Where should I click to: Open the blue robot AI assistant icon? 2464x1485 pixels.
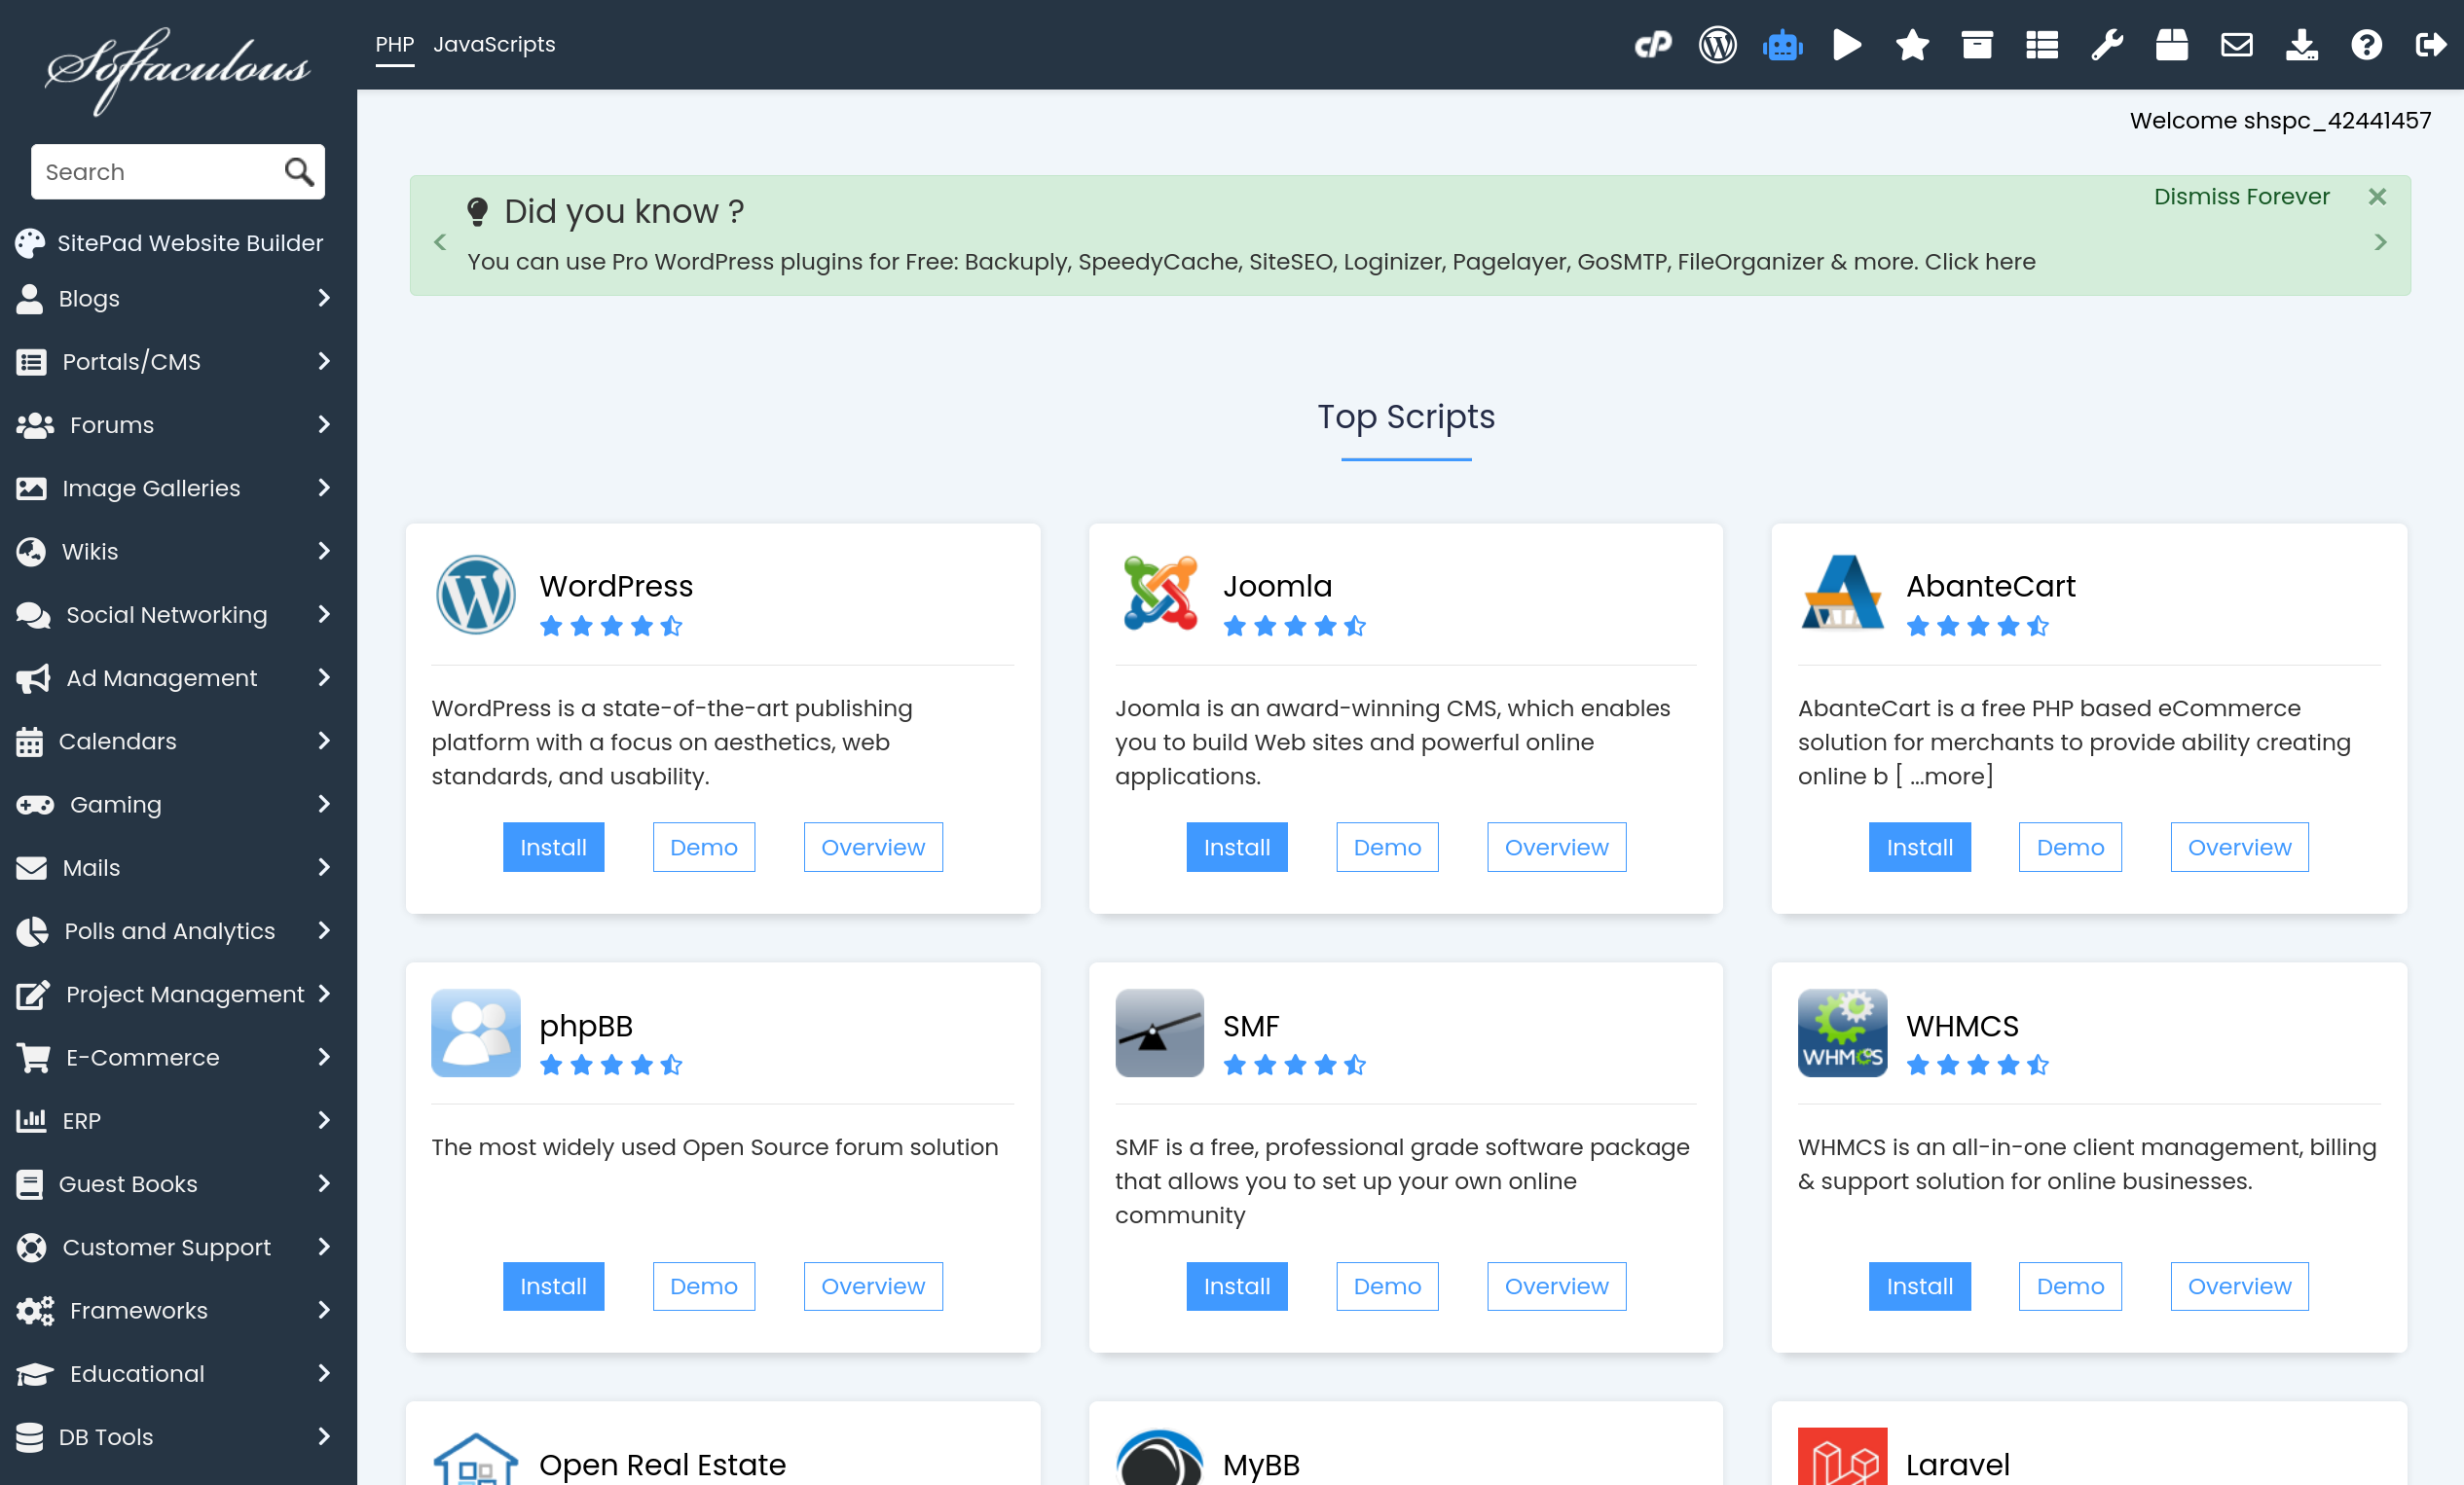coord(1782,45)
